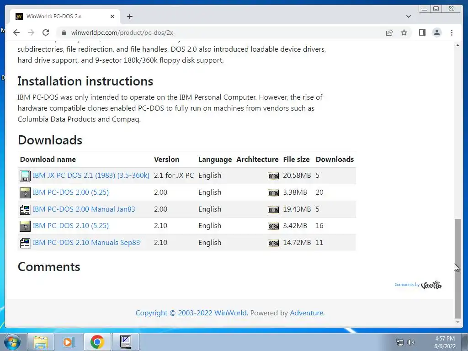468x351 pixels.
Task: Click the forward navigation arrow
Action: [31, 32]
